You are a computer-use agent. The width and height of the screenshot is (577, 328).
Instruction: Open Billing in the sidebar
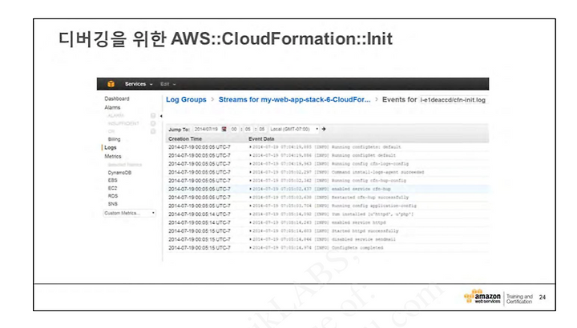[x=114, y=139]
